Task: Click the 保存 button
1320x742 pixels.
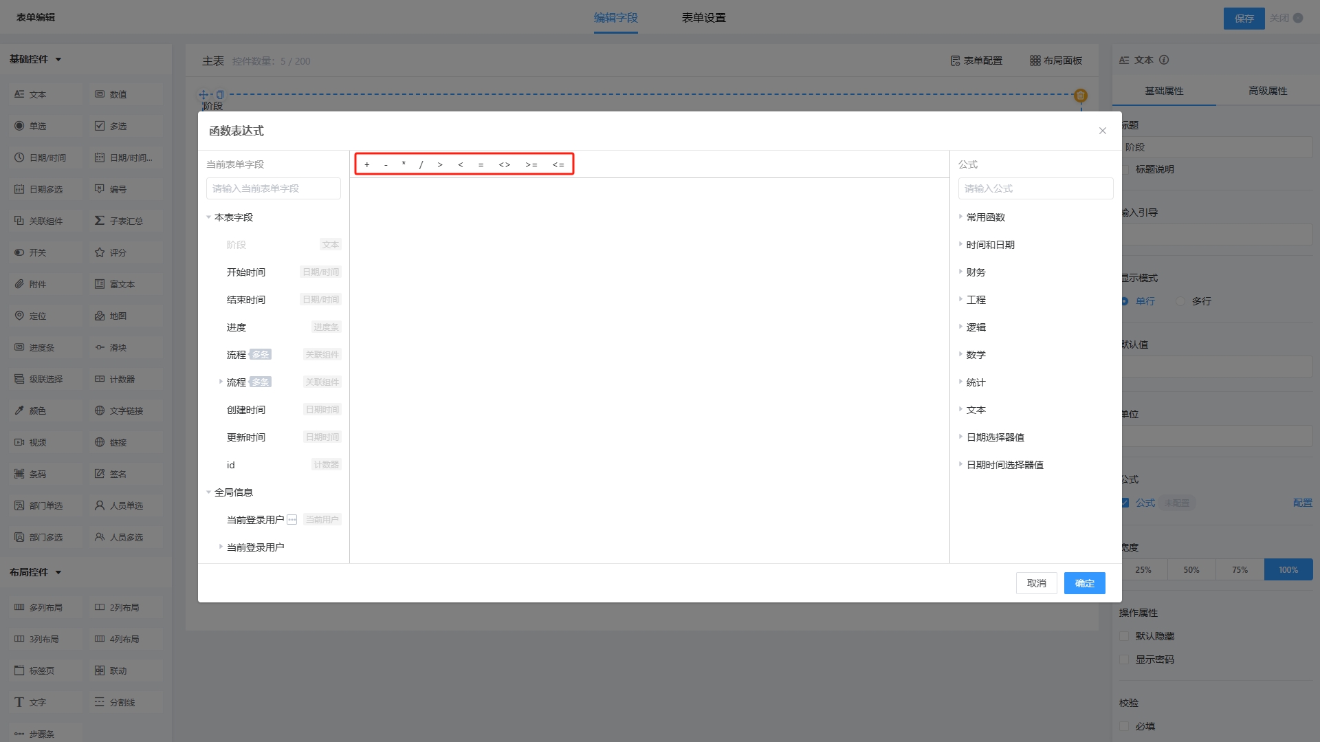Action: pos(1244,19)
